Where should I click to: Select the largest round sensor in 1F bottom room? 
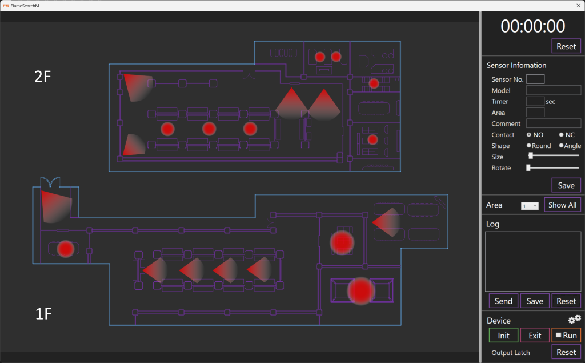[361, 290]
